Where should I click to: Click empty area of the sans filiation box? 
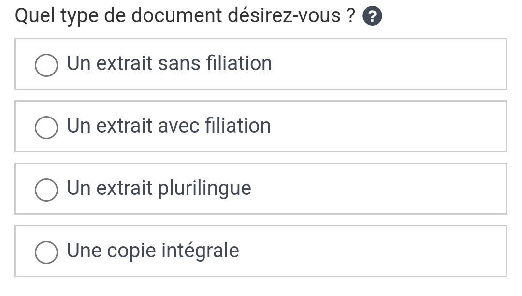[390, 64]
